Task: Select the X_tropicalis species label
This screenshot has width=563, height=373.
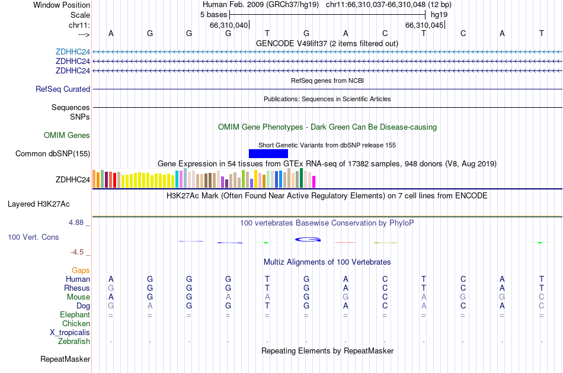Action: coord(70,333)
